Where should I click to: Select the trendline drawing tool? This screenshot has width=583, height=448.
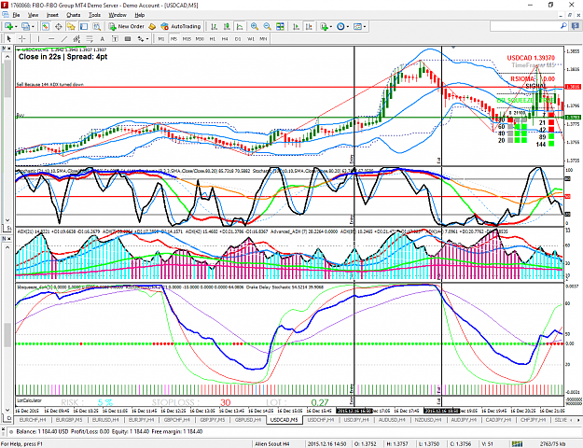64,38
